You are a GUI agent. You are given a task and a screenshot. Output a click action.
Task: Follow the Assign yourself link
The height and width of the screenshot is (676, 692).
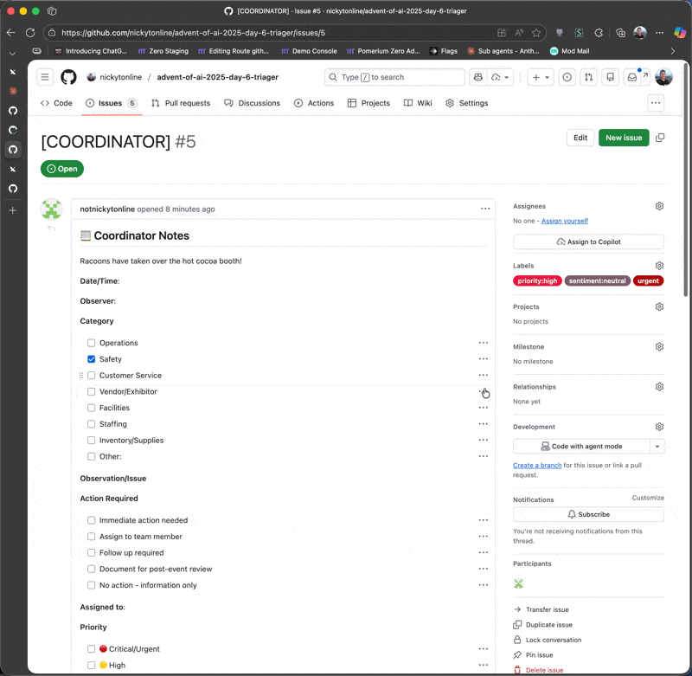point(564,220)
